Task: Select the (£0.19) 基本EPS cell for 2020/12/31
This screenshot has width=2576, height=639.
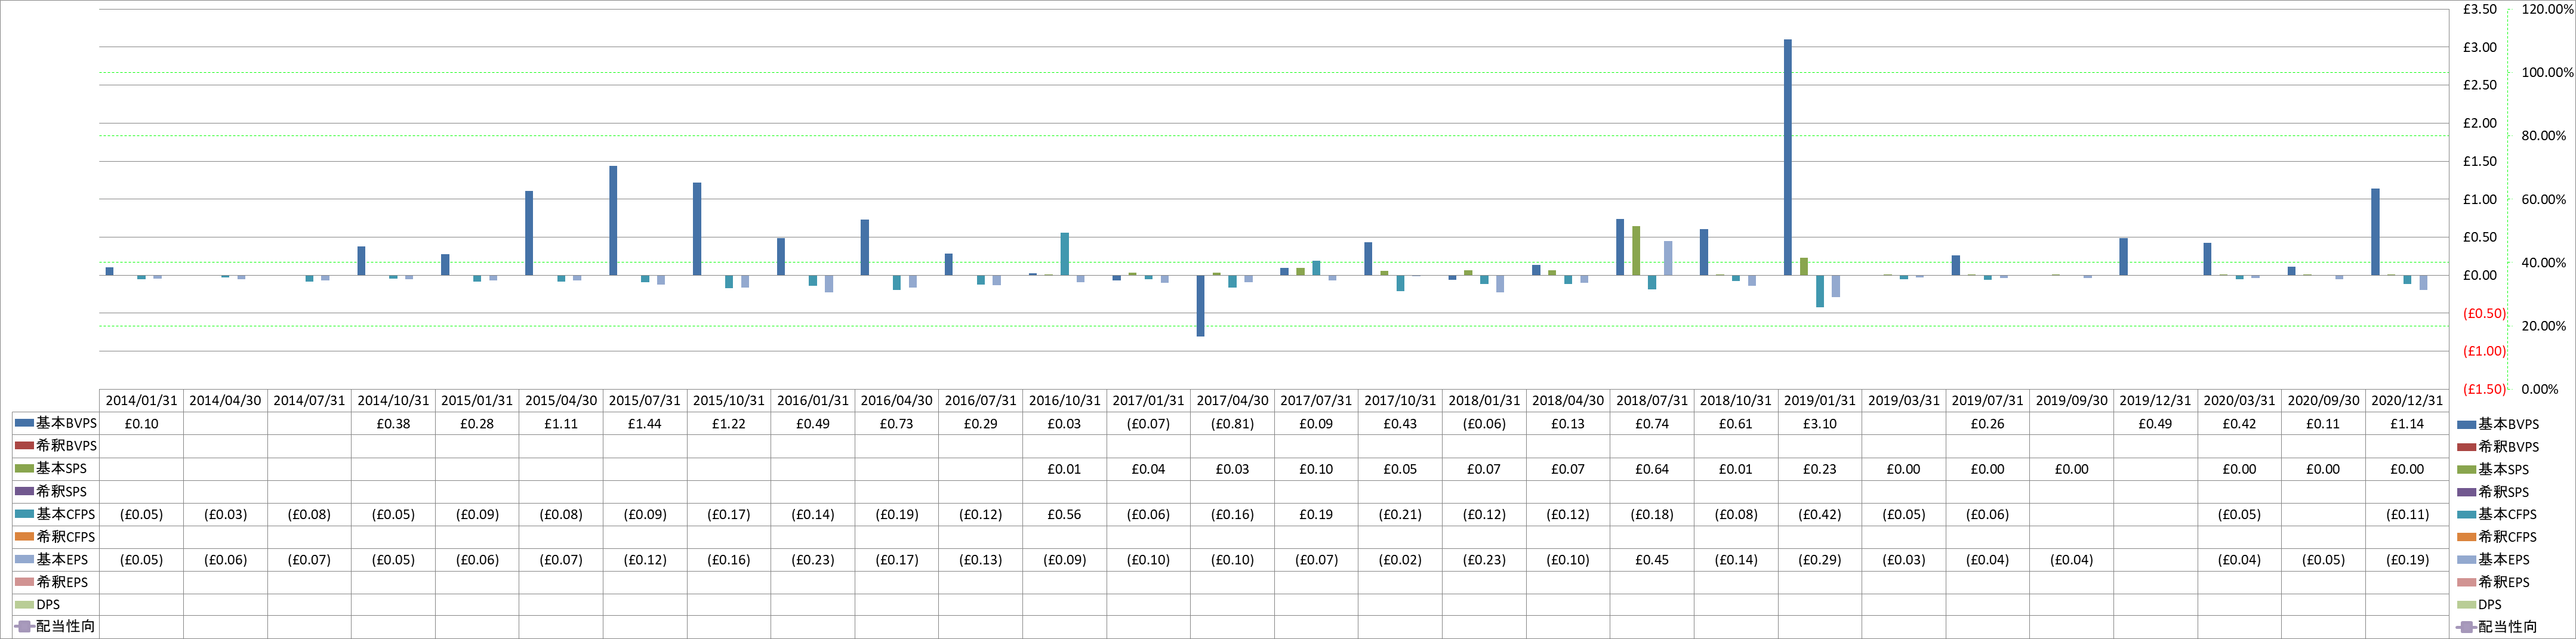Action: (x=2407, y=559)
